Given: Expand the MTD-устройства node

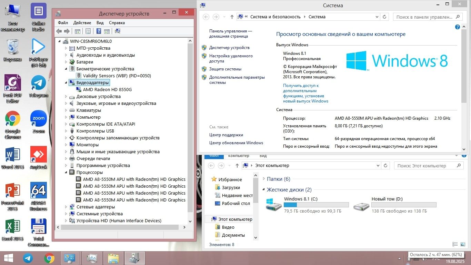Looking at the screenshot, I should (x=66, y=48).
